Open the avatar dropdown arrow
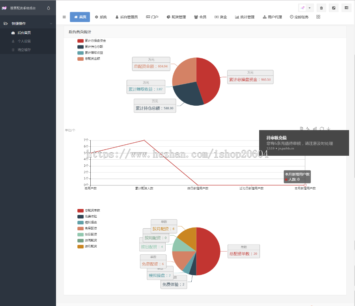The width and height of the screenshot is (355, 306). 310,8
